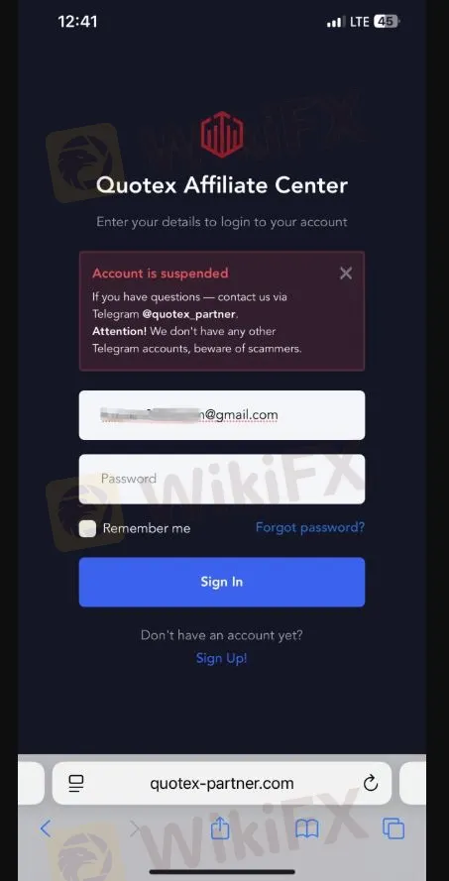
Task: Tap the Safari forward arrow
Action: tap(135, 828)
